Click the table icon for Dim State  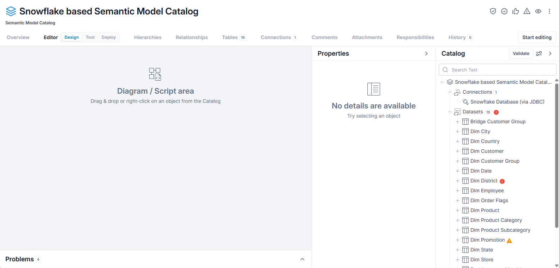coord(465,250)
